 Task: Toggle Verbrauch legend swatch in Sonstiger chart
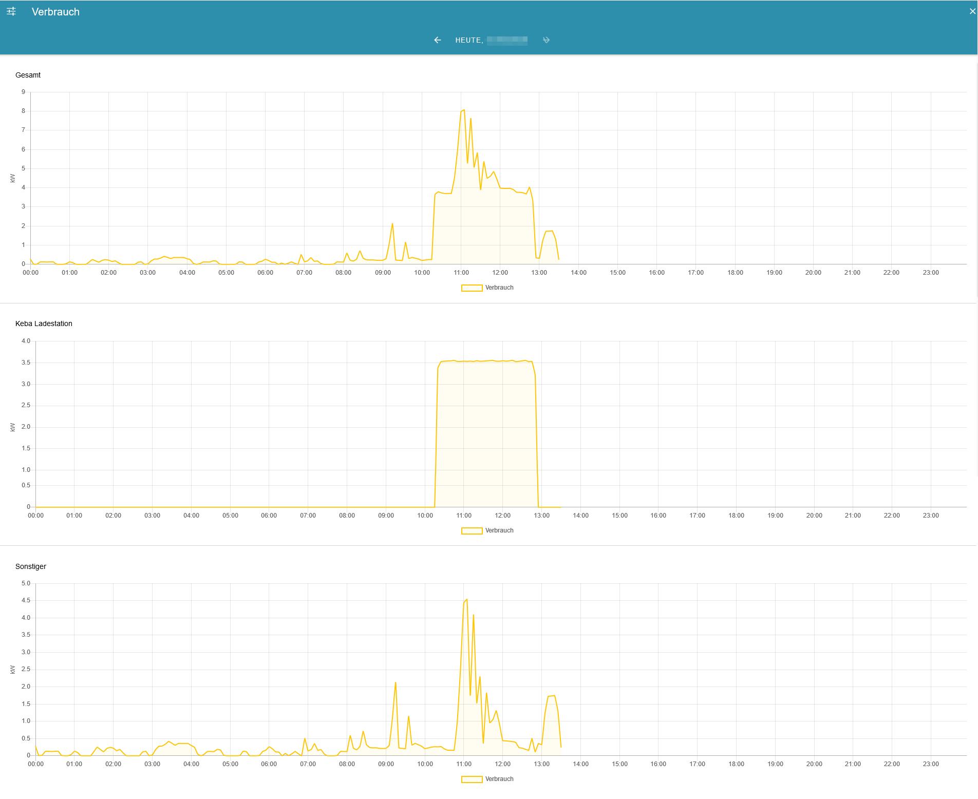tap(472, 779)
